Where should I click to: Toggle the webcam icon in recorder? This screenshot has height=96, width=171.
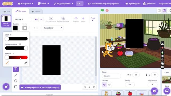[x=162, y=59]
